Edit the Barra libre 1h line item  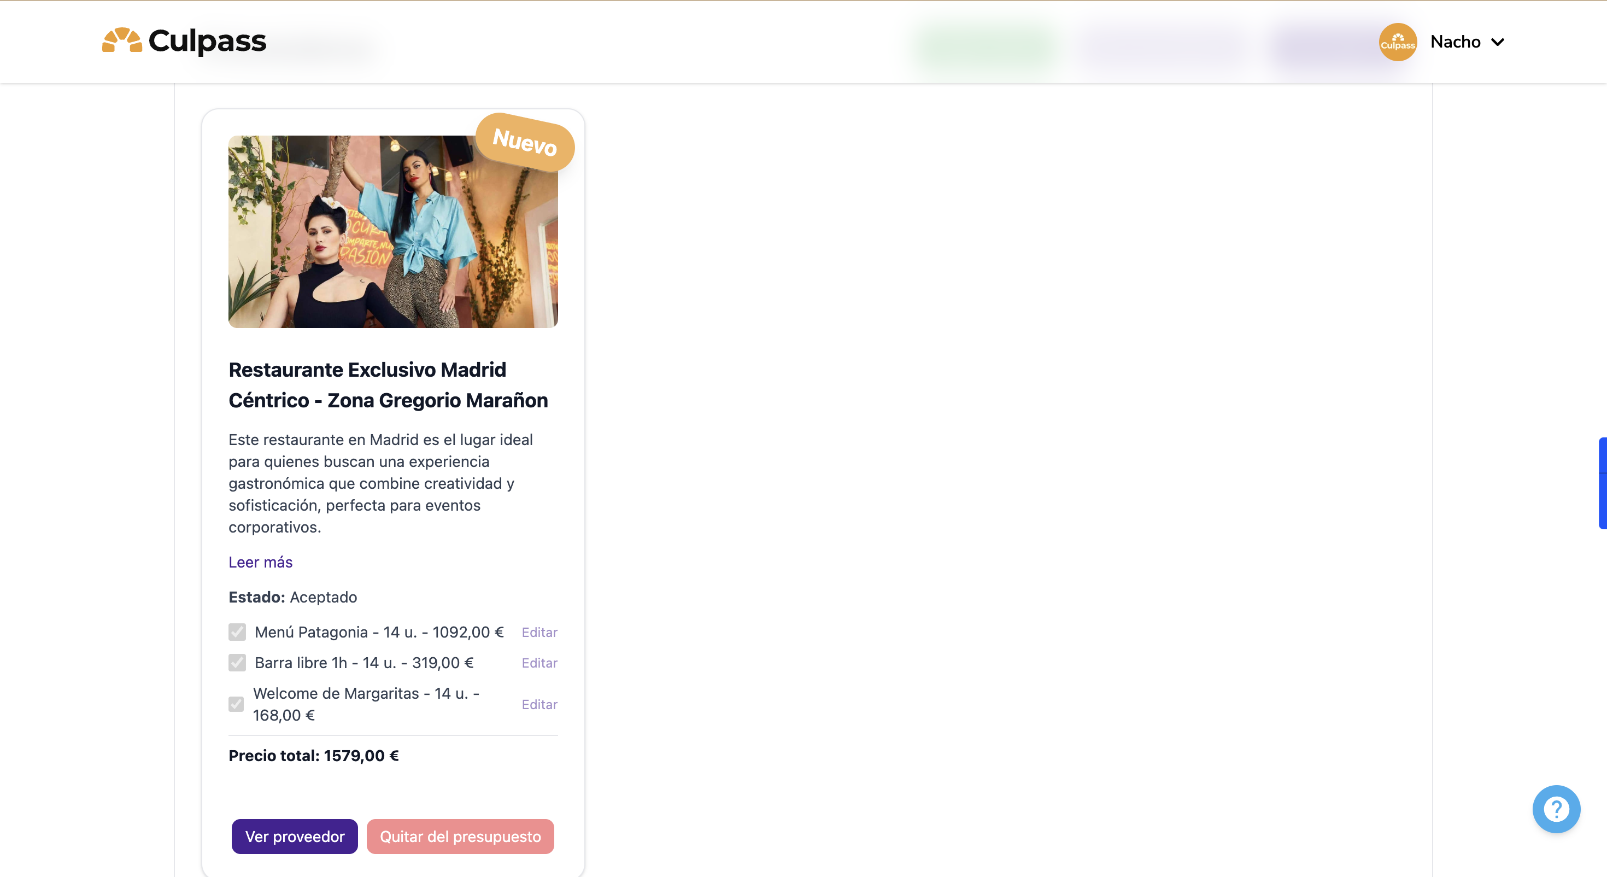point(539,662)
